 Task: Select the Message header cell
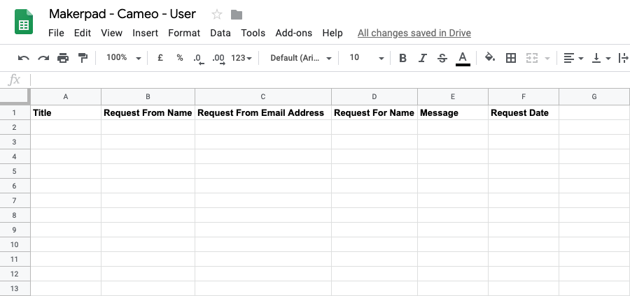click(x=453, y=112)
